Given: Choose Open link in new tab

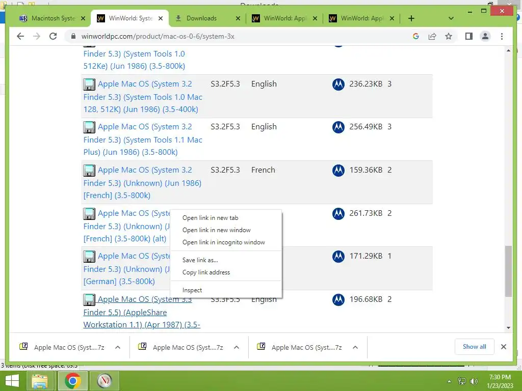Looking at the screenshot, I should pos(226,218).
